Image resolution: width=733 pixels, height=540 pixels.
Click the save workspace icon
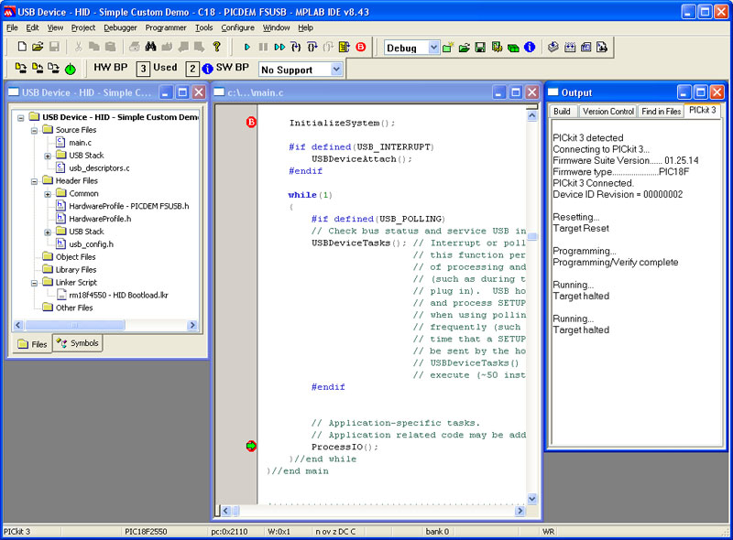pyautogui.click(x=480, y=48)
